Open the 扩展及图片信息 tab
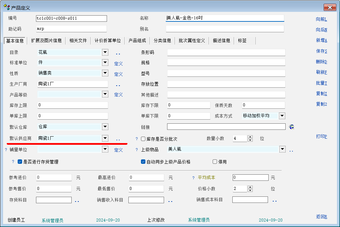The image size is (340, 227). pyautogui.click(x=46, y=40)
